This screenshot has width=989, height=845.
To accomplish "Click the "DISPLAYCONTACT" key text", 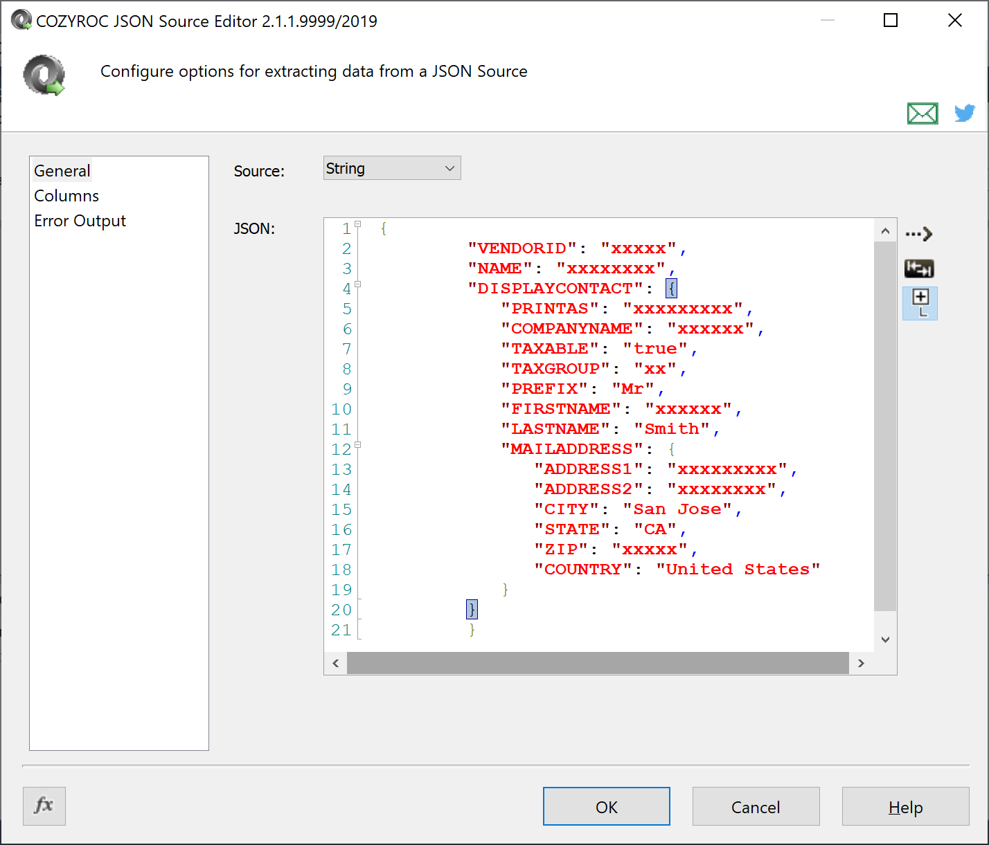I will click(x=555, y=289).
